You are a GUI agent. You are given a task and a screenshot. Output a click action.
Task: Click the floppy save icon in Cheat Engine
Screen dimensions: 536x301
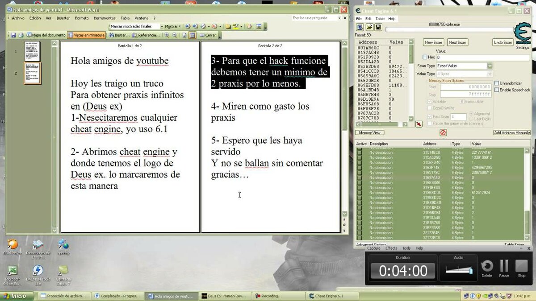coord(378,27)
